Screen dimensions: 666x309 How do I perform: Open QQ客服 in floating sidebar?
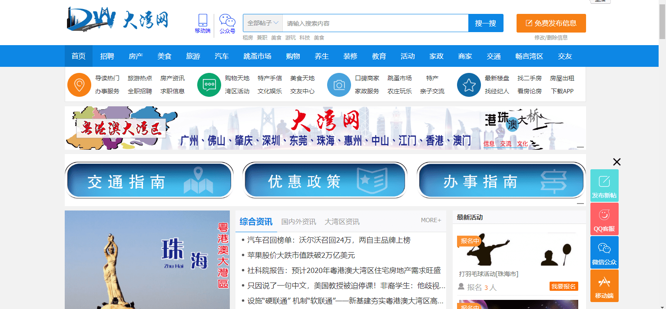click(x=604, y=219)
